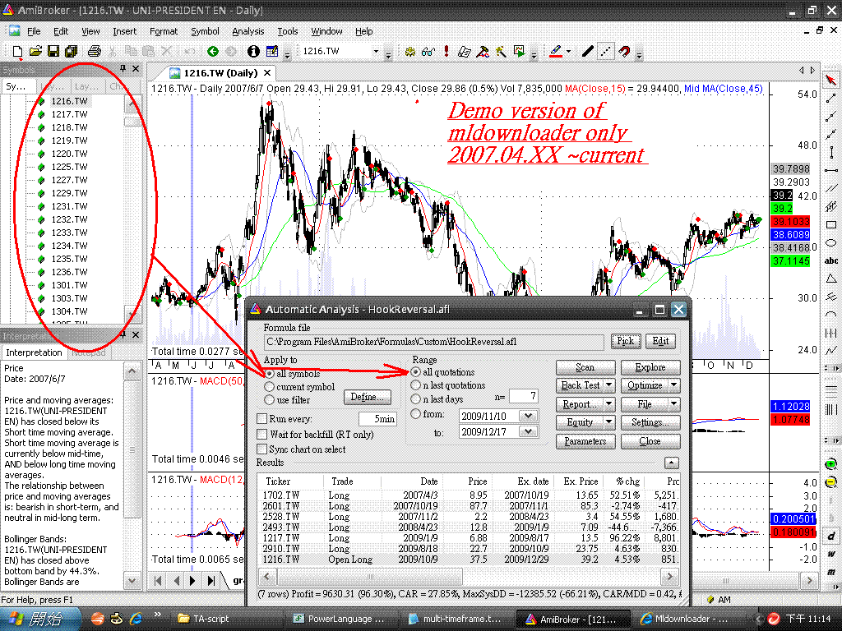Open the Format menu
This screenshot has width=842, height=631.
164,31
